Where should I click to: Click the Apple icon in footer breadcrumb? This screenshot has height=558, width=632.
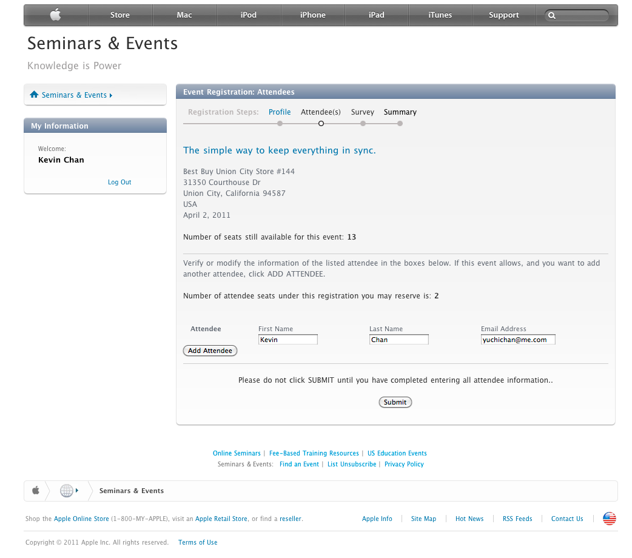(36, 491)
